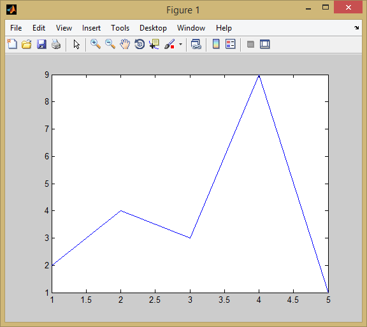The width and height of the screenshot is (367, 327).
Task: Show plot tools and dock figure
Action: (264, 44)
